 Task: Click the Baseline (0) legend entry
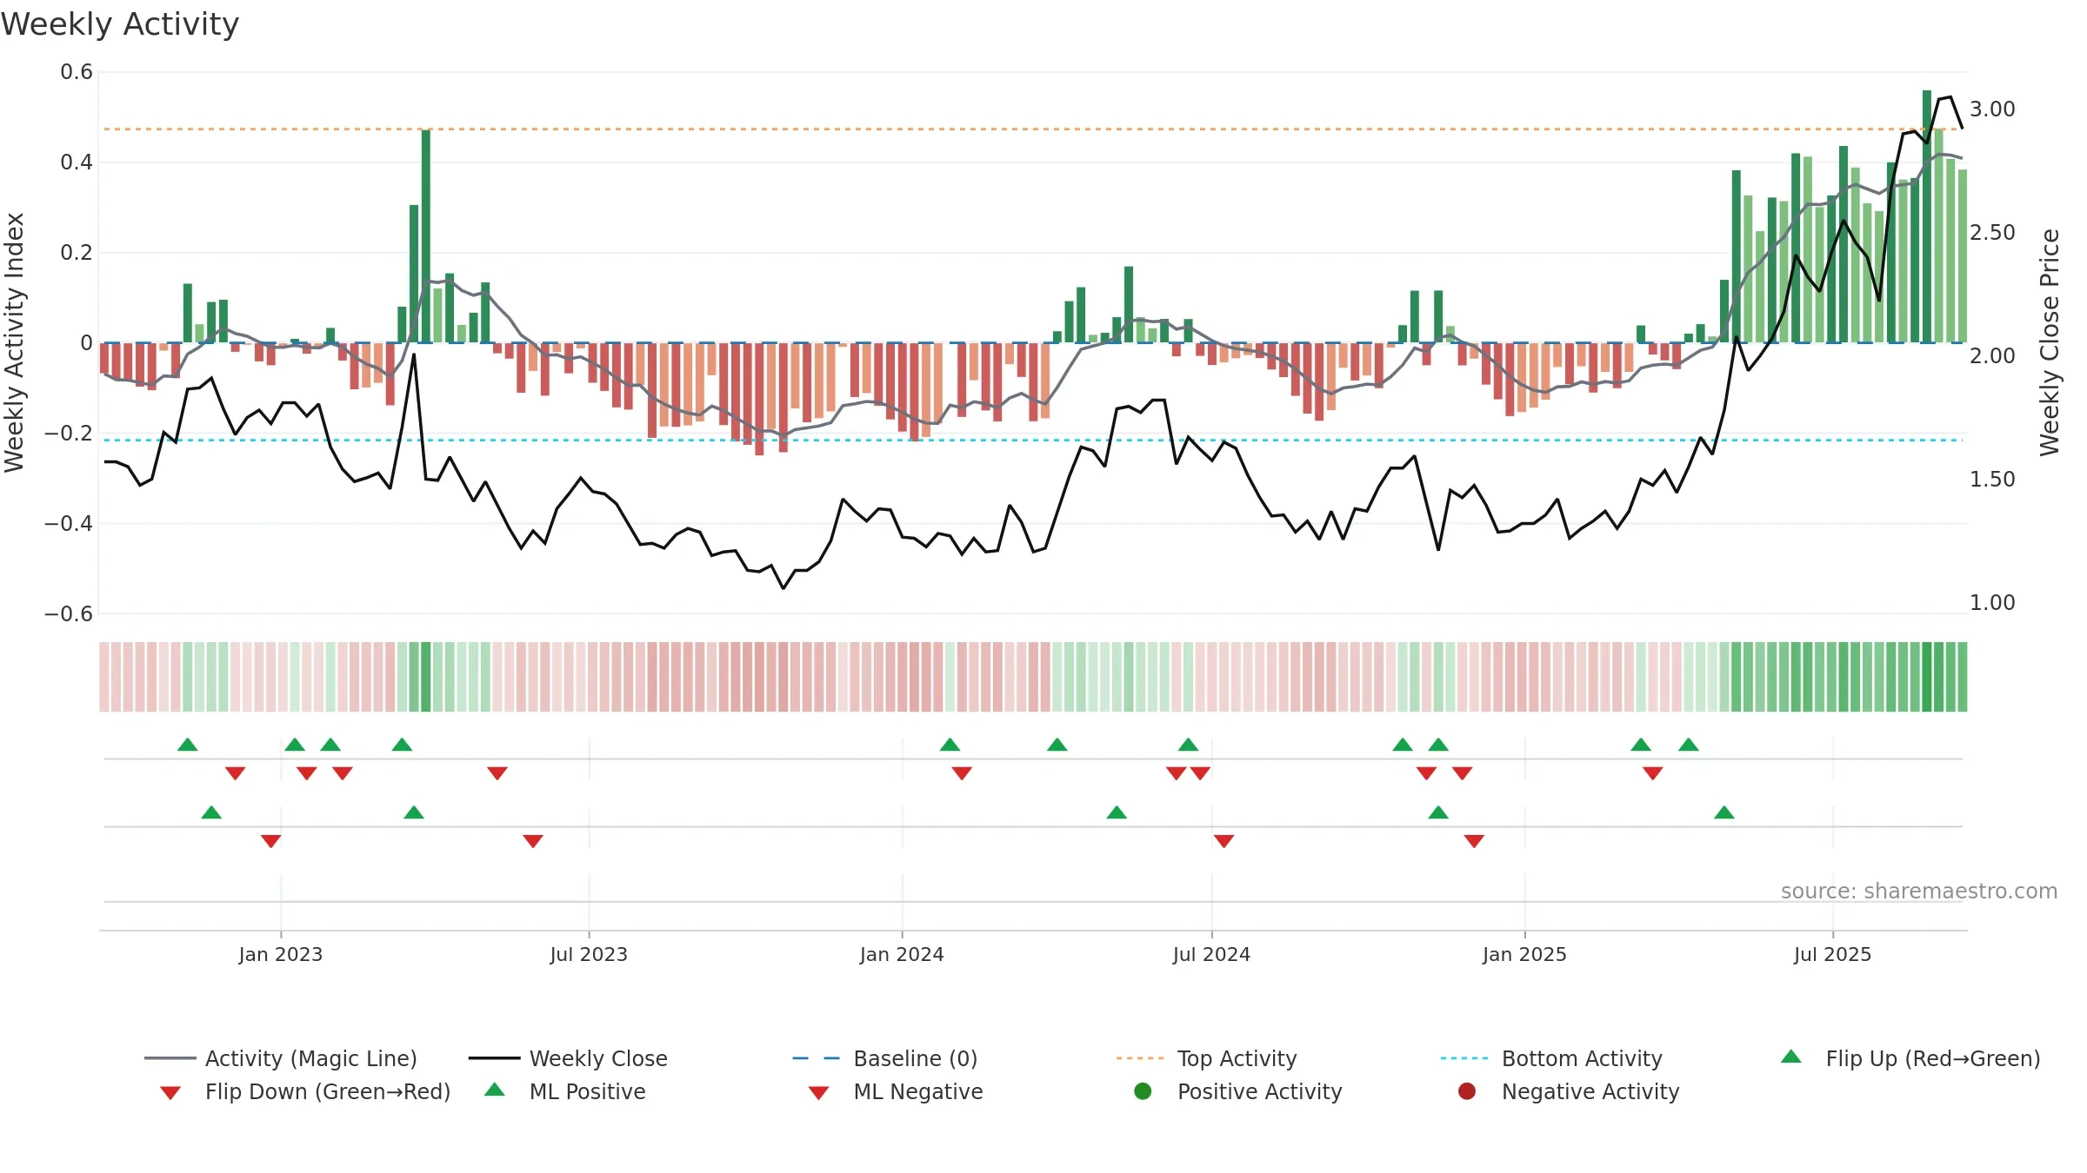coord(885,1058)
